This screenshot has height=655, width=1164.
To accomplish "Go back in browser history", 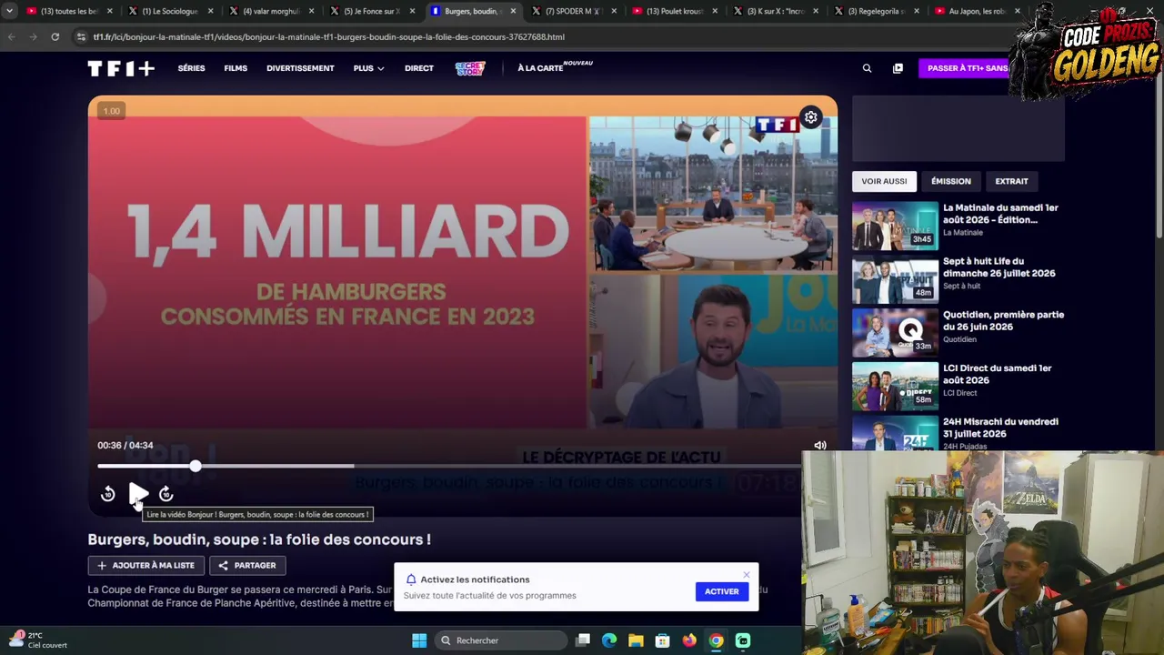I will coord(11,37).
